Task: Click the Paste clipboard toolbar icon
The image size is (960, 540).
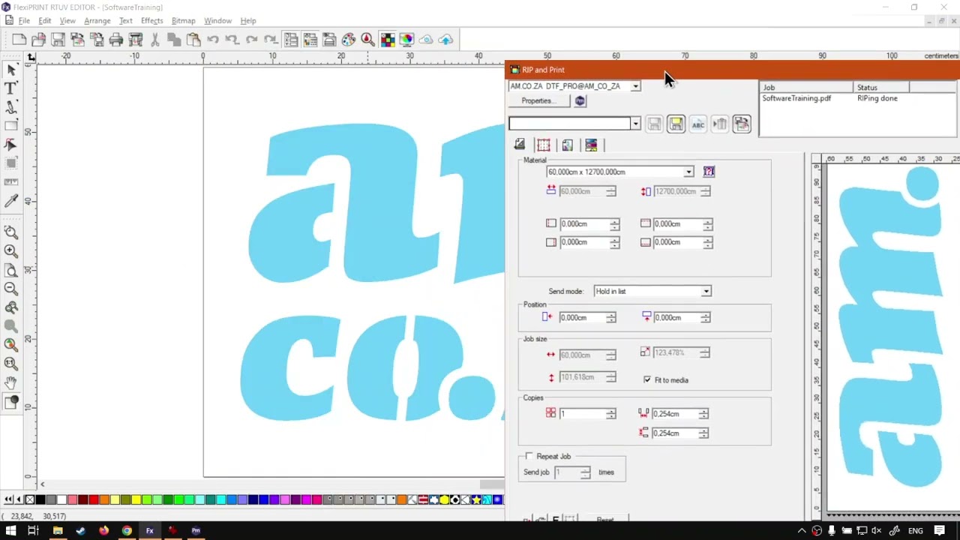Action: (193, 39)
